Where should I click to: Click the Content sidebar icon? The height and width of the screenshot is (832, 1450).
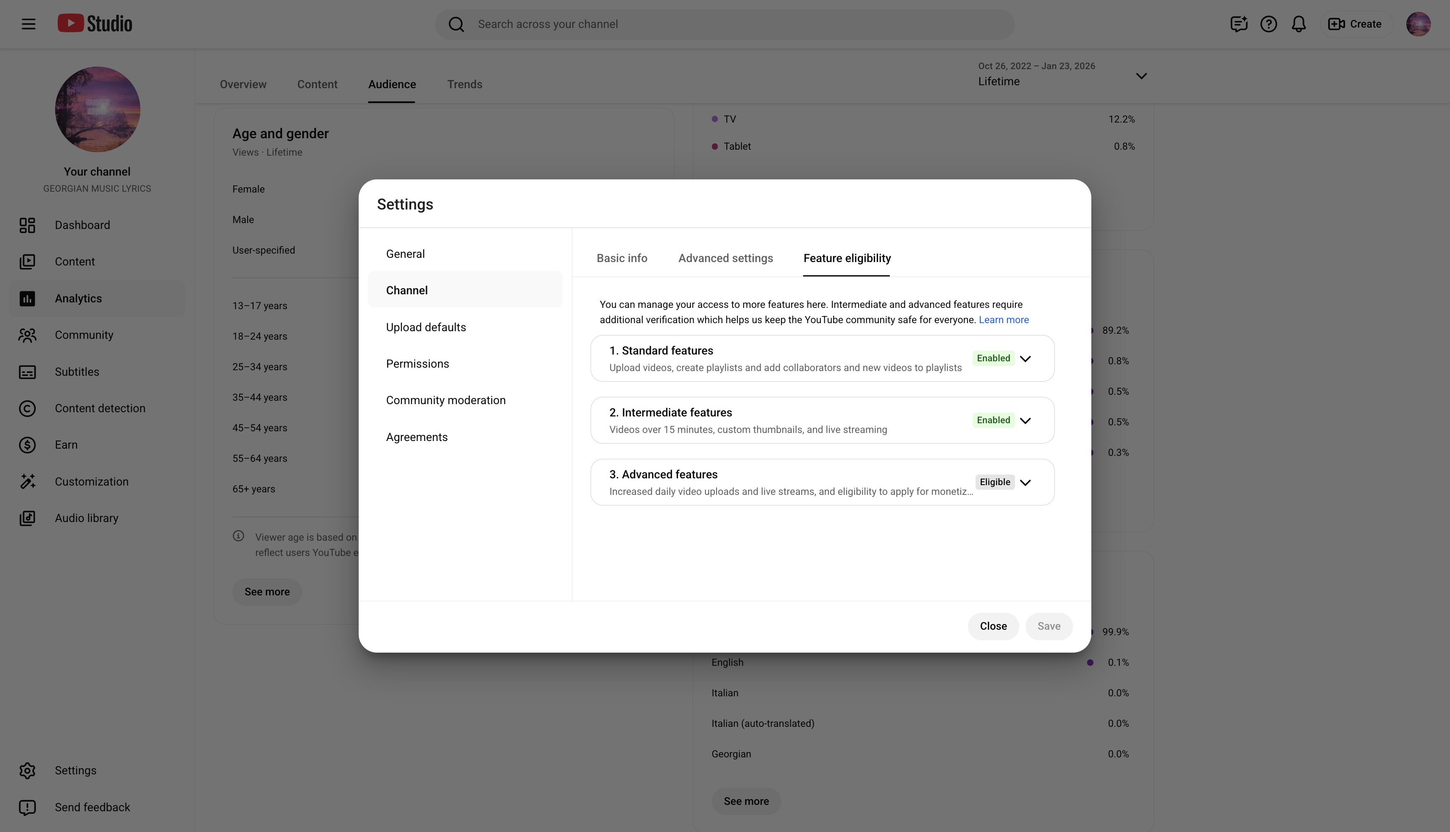coord(28,262)
